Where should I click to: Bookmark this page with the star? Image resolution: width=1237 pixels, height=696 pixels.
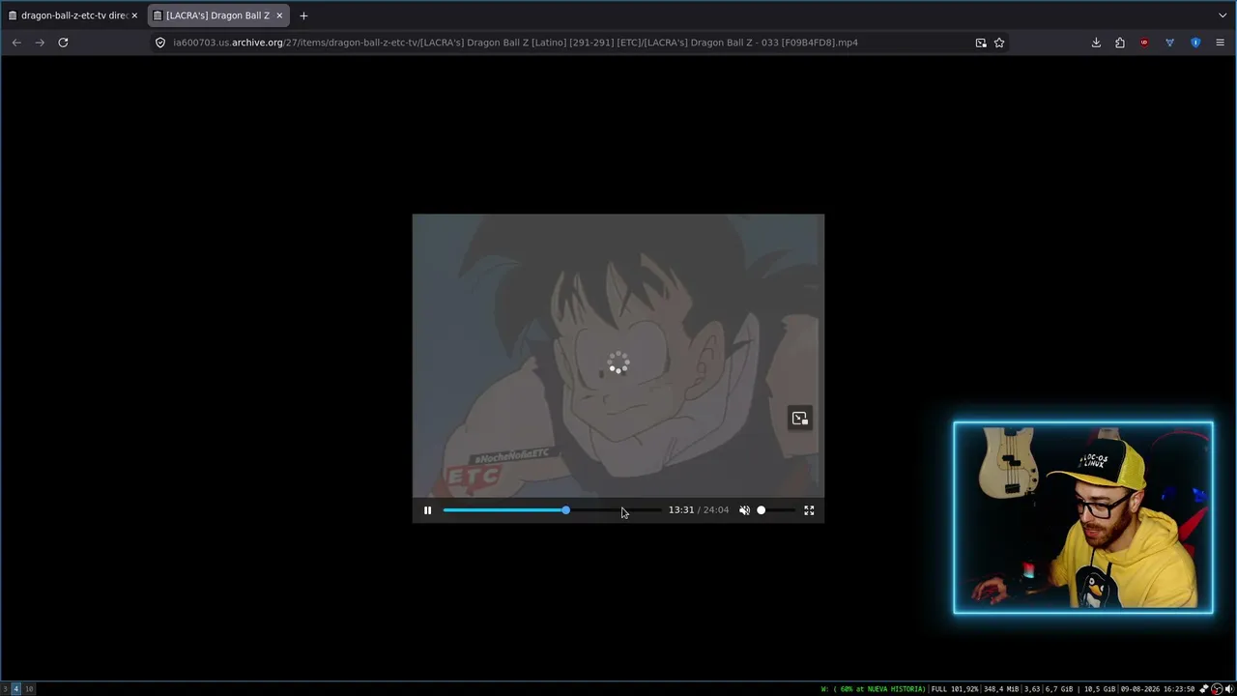[999, 43]
